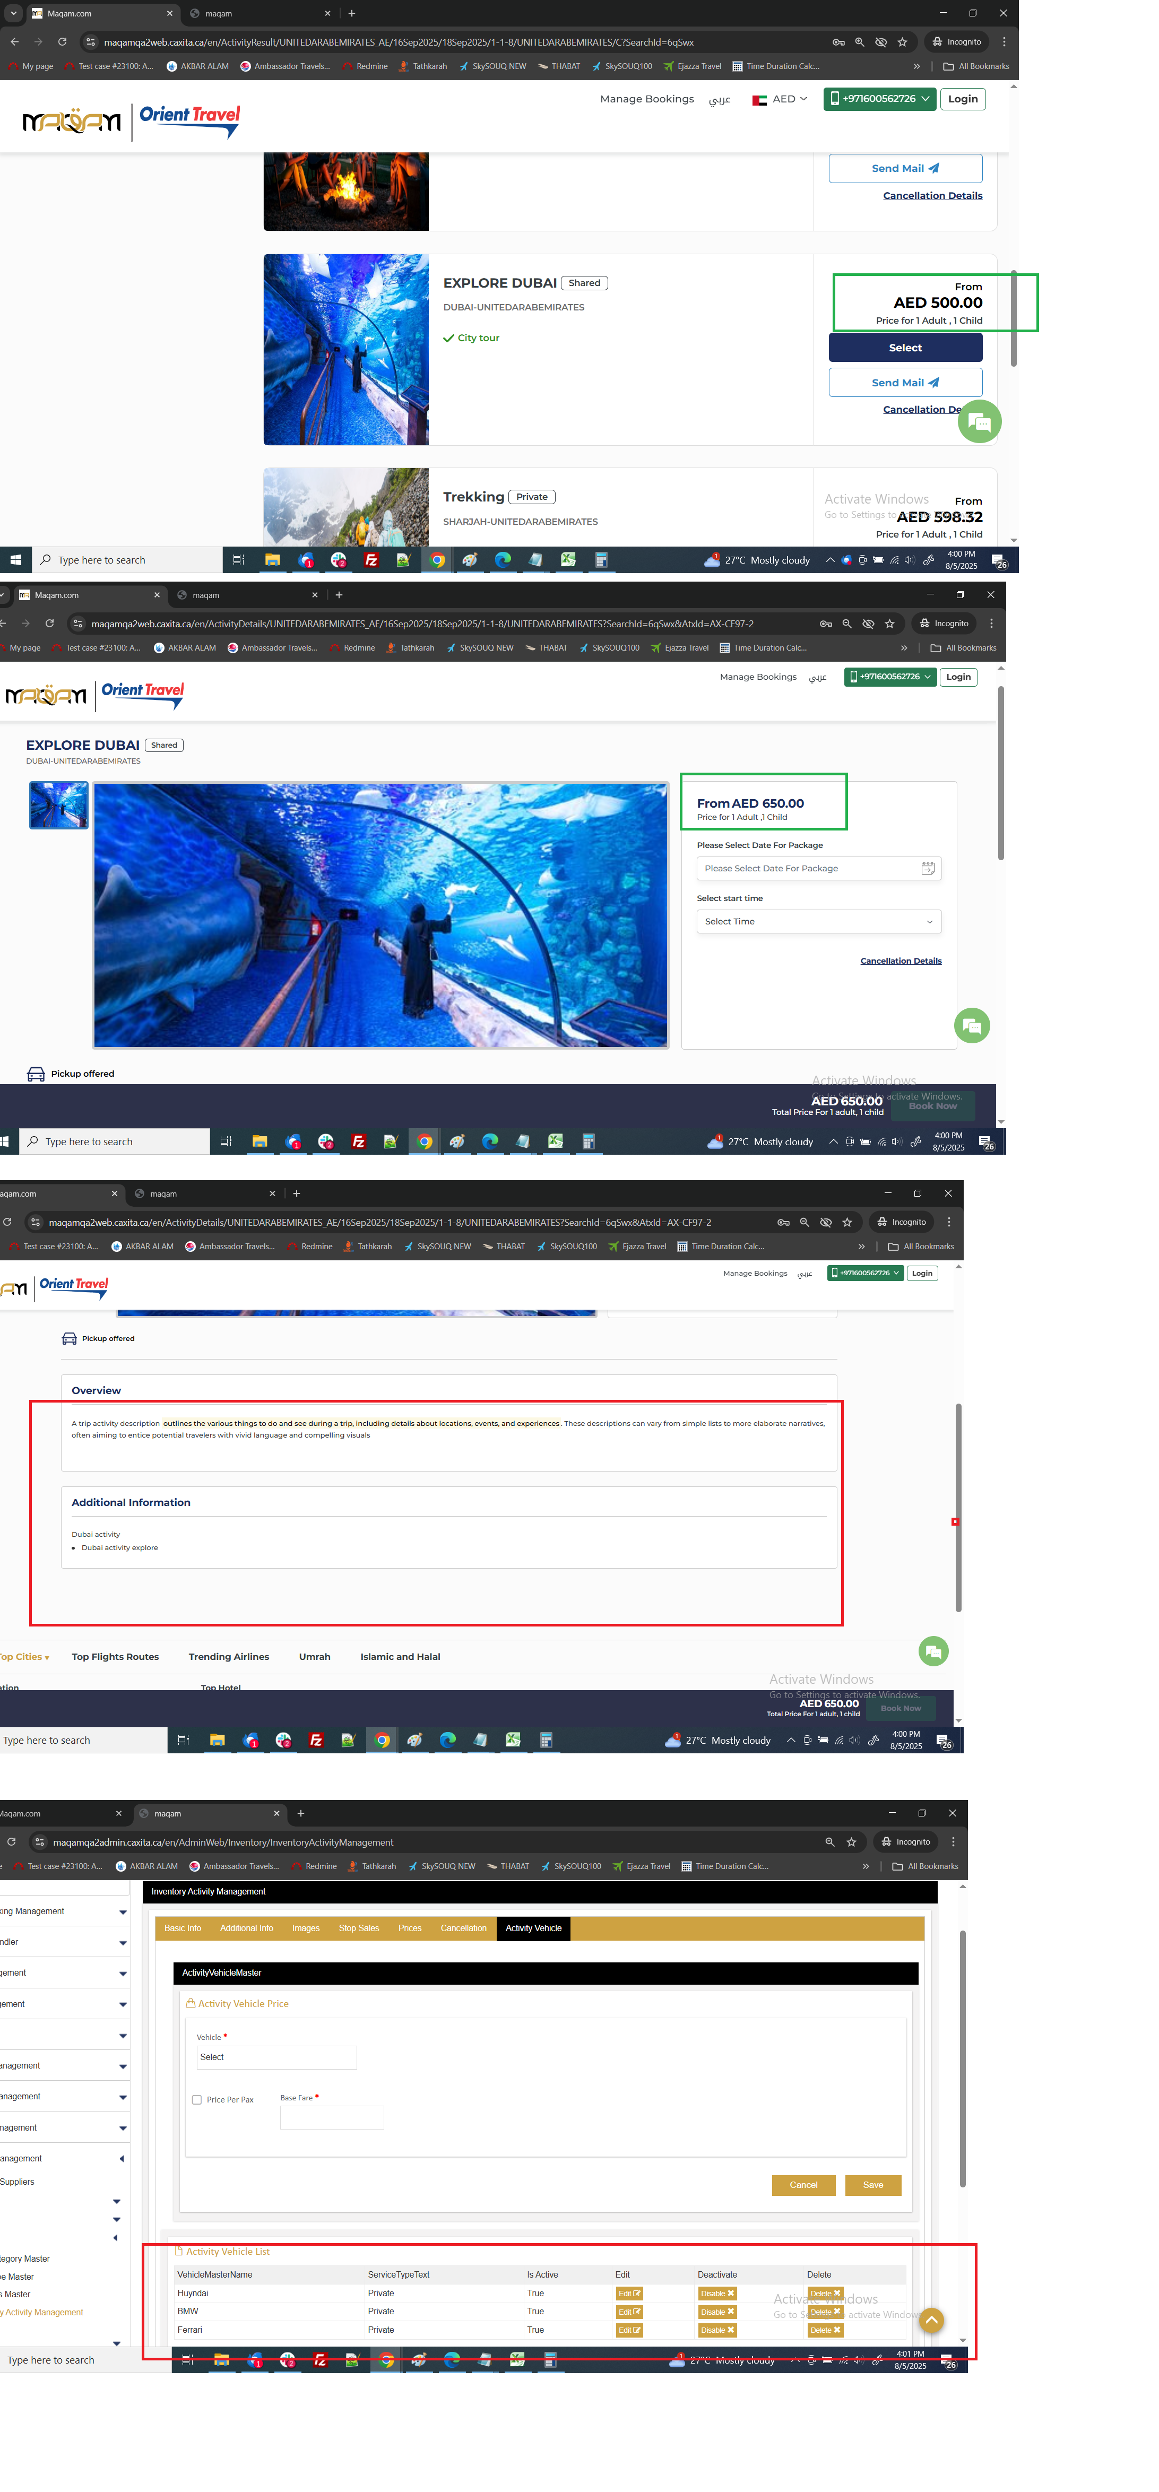Click the bookmark star in the address bar
The image size is (1159, 2492).
point(902,42)
